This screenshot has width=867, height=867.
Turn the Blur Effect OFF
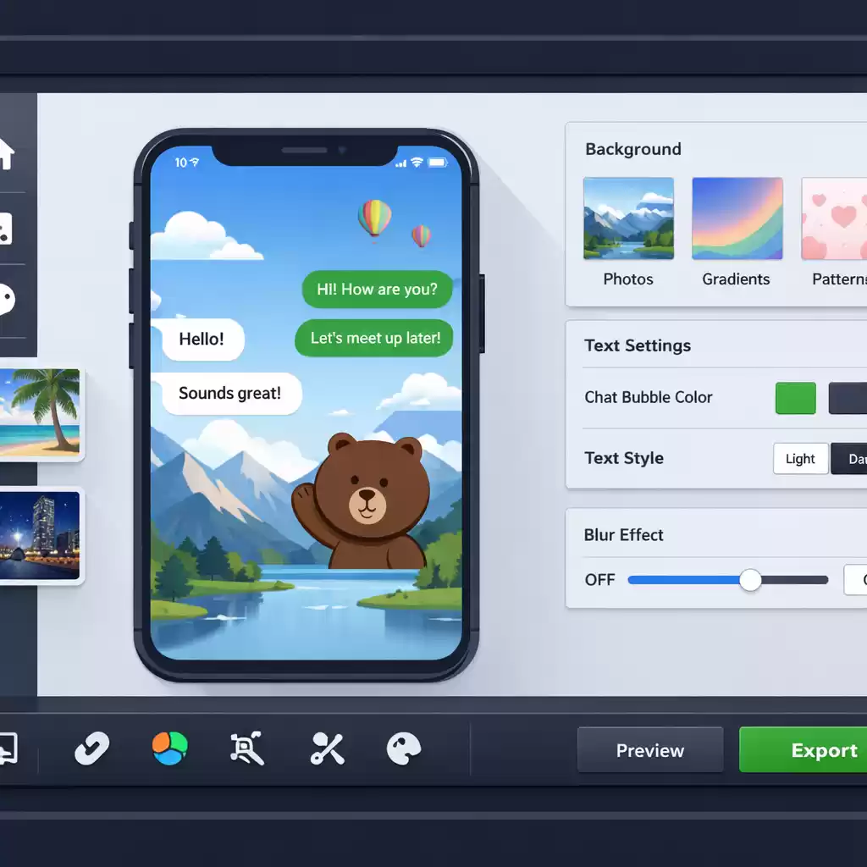[599, 580]
